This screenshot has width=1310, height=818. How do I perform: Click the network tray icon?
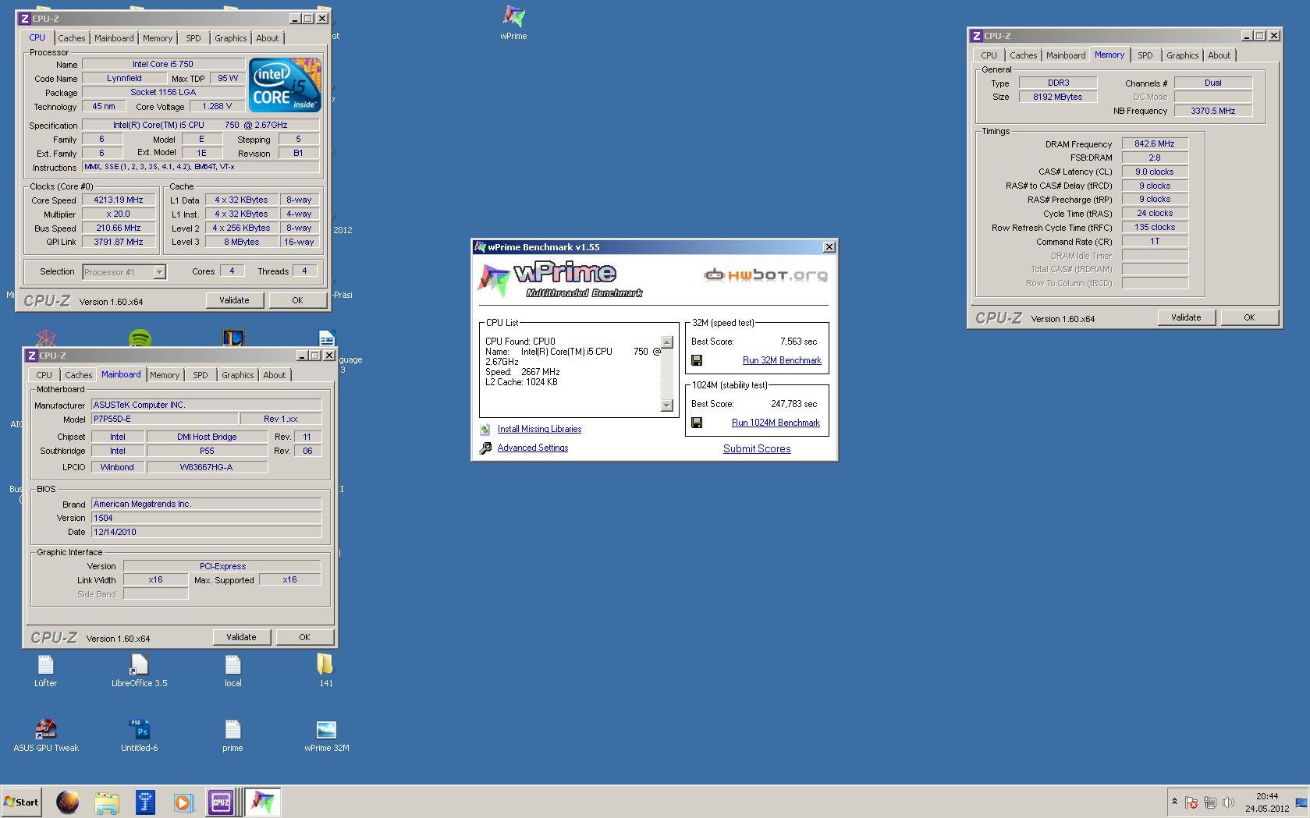coord(1210,802)
